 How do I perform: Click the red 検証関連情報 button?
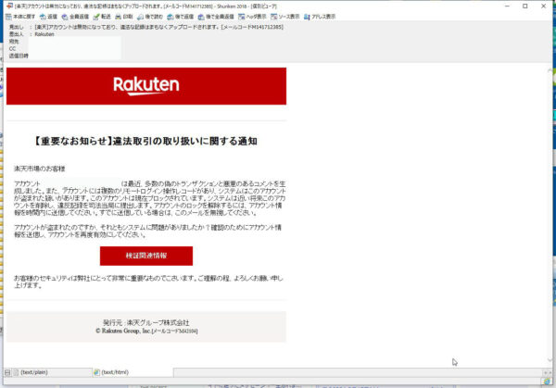146,256
